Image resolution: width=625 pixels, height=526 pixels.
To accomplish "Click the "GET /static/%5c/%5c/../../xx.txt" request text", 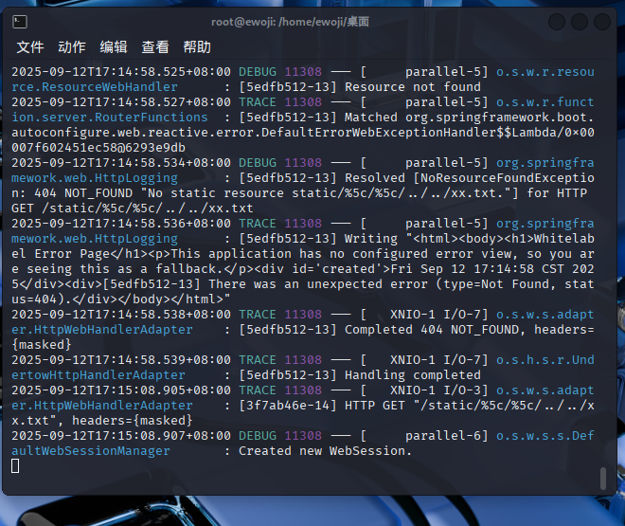I will (x=133, y=209).
